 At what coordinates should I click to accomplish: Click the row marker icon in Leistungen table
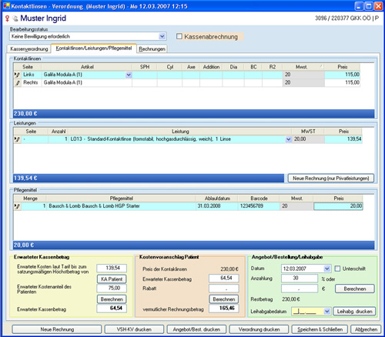click(x=17, y=139)
